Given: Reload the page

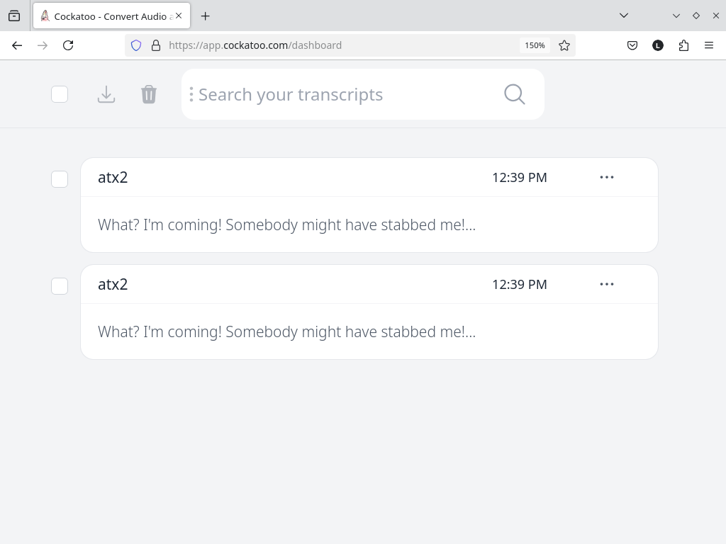Looking at the screenshot, I should point(68,45).
